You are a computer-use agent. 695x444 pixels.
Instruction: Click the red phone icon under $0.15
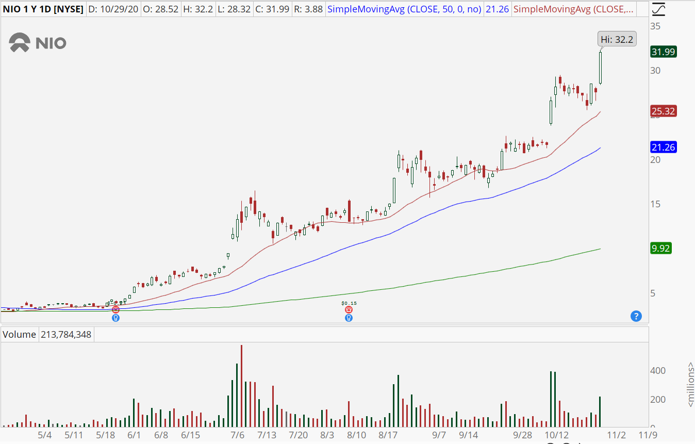[349, 309]
